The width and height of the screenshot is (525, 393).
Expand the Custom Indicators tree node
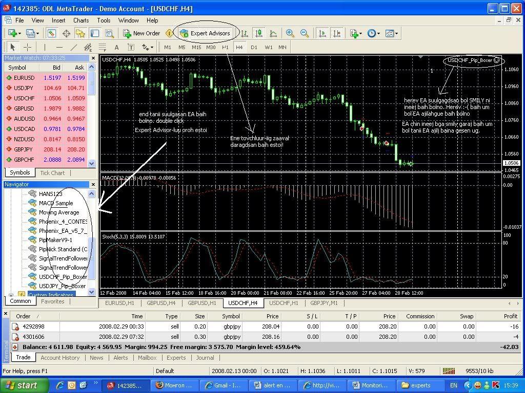click(x=11, y=295)
